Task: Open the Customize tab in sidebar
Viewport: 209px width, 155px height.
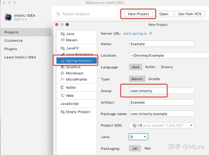Action: click(13, 41)
